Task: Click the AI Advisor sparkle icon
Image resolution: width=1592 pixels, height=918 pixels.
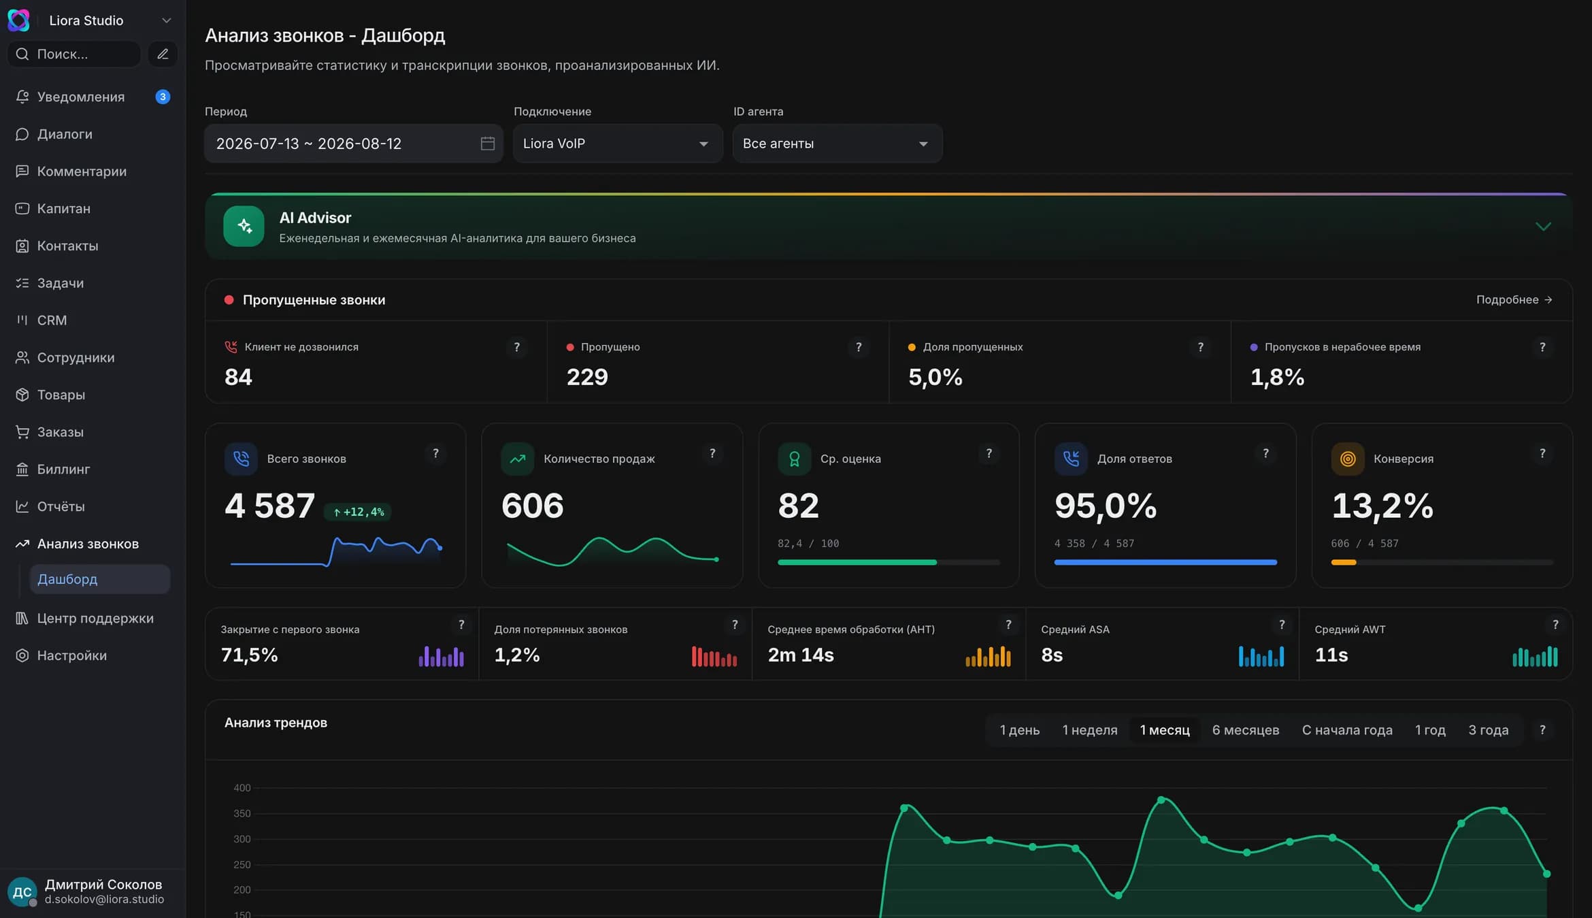Action: point(244,226)
